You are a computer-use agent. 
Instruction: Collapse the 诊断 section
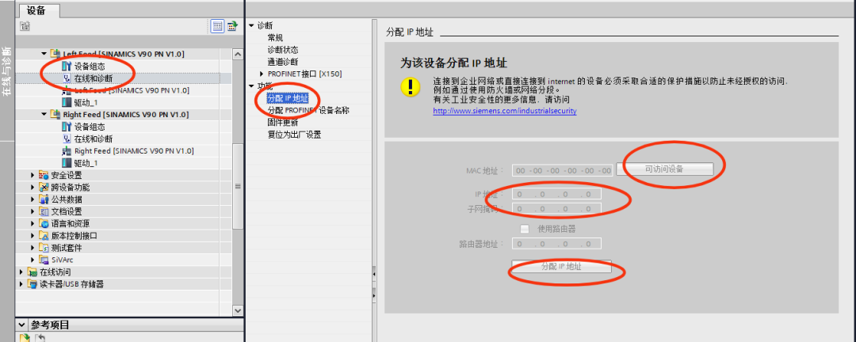251,25
